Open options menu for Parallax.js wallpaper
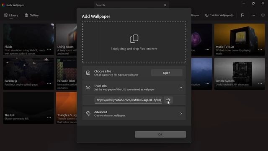This screenshot has width=268, height=151. pyautogui.click(x=49, y=83)
